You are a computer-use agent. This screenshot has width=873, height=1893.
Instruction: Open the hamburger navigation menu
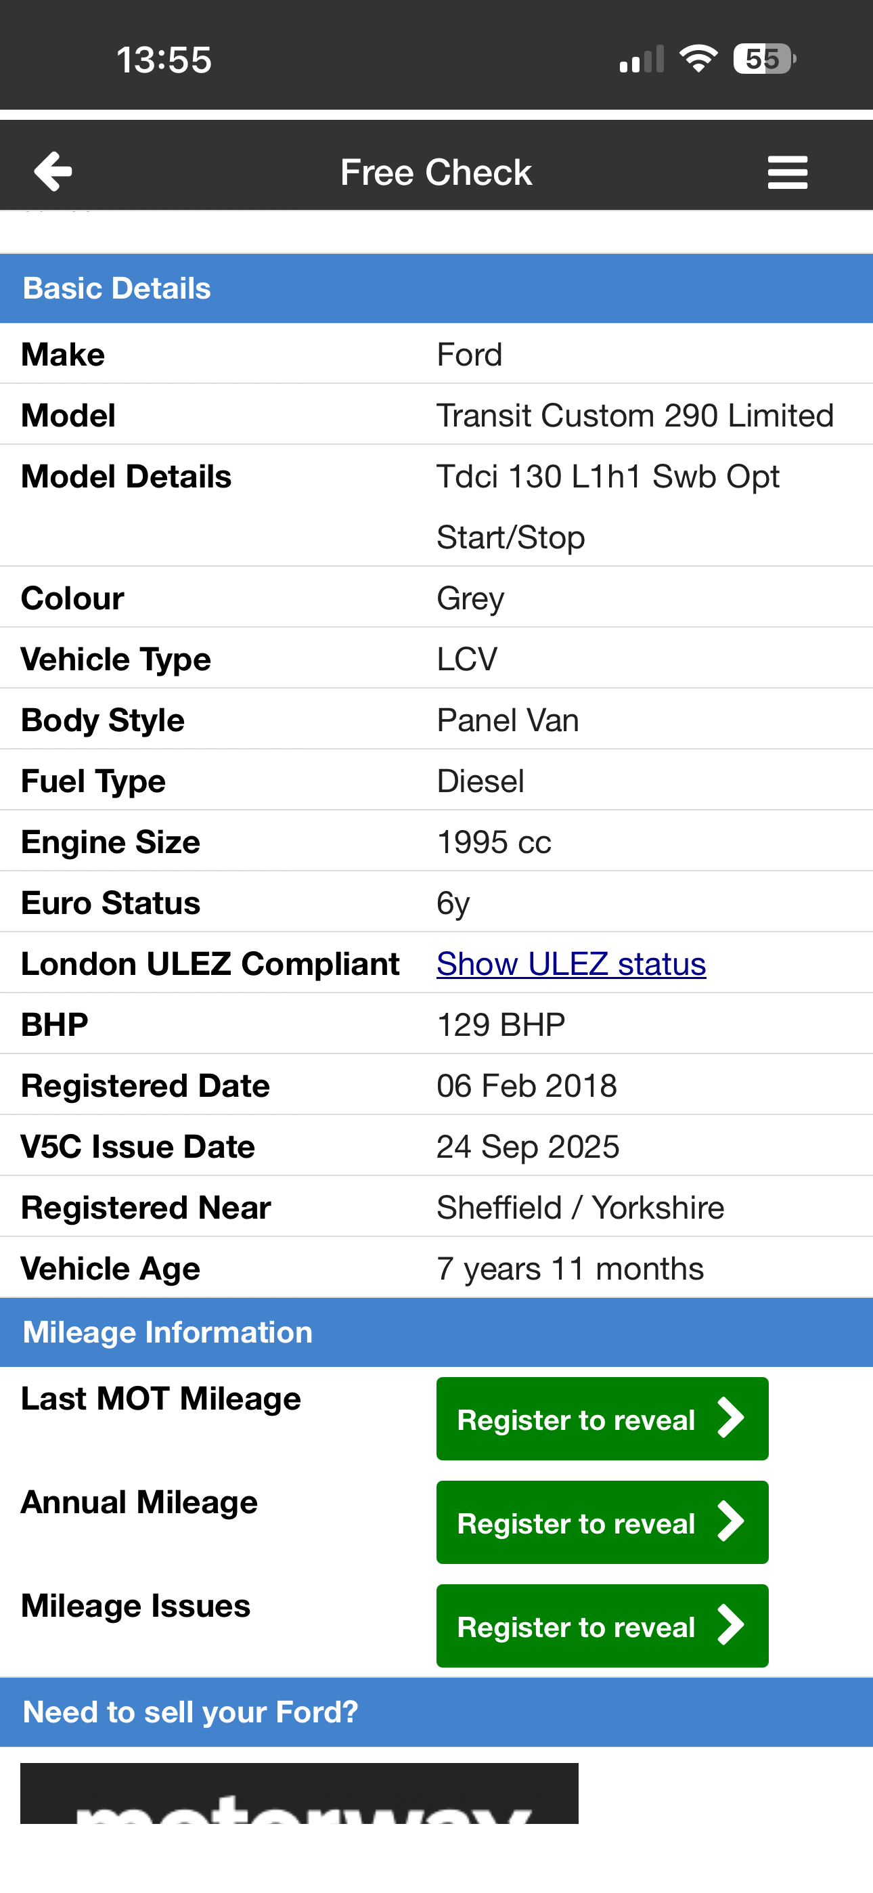[787, 171]
